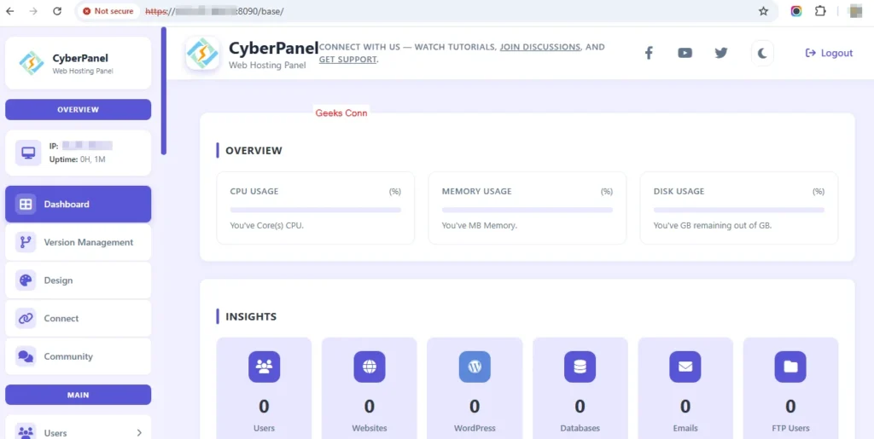Open Design in the sidebar
The width and height of the screenshot is (874, 439).
[x=78, y=280]
